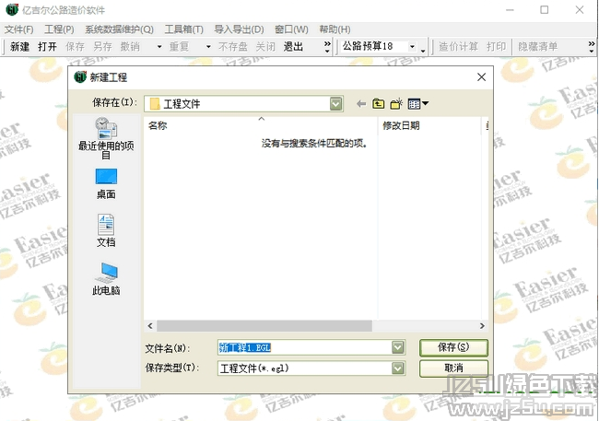Click 打印 in the toolbar

click(496, 47)
